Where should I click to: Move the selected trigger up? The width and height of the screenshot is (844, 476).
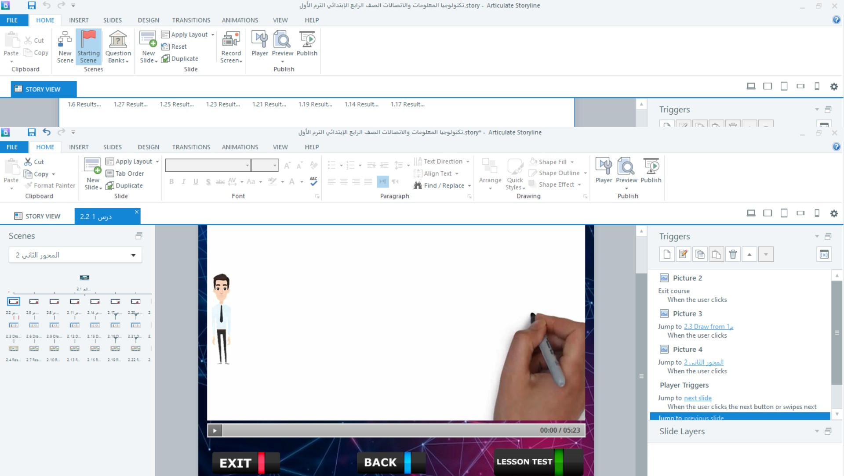pos(749,254)
